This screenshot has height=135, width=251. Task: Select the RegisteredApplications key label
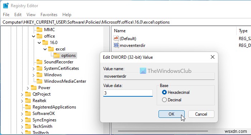[54, 107]
